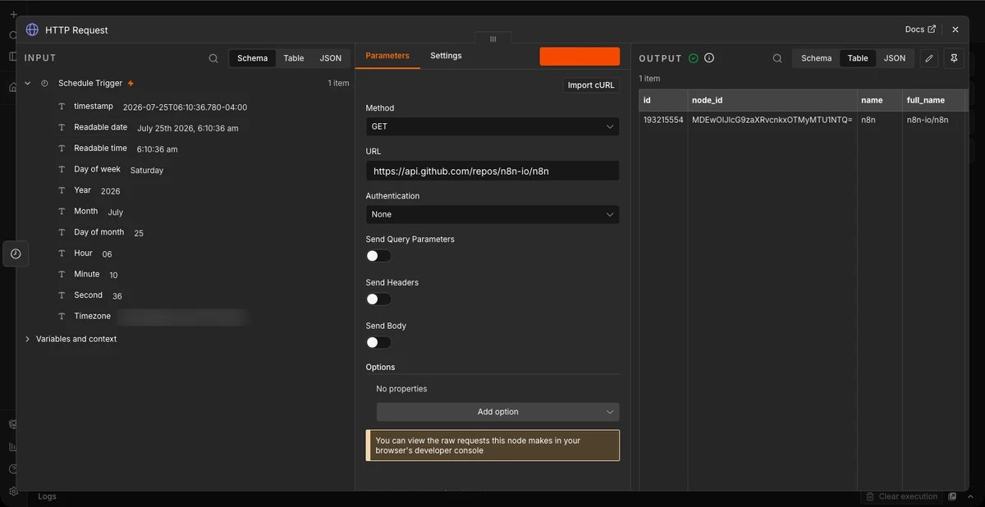Screen dimensions: 985x507
Task: Open the Docs link
Action: coord(920,30)
